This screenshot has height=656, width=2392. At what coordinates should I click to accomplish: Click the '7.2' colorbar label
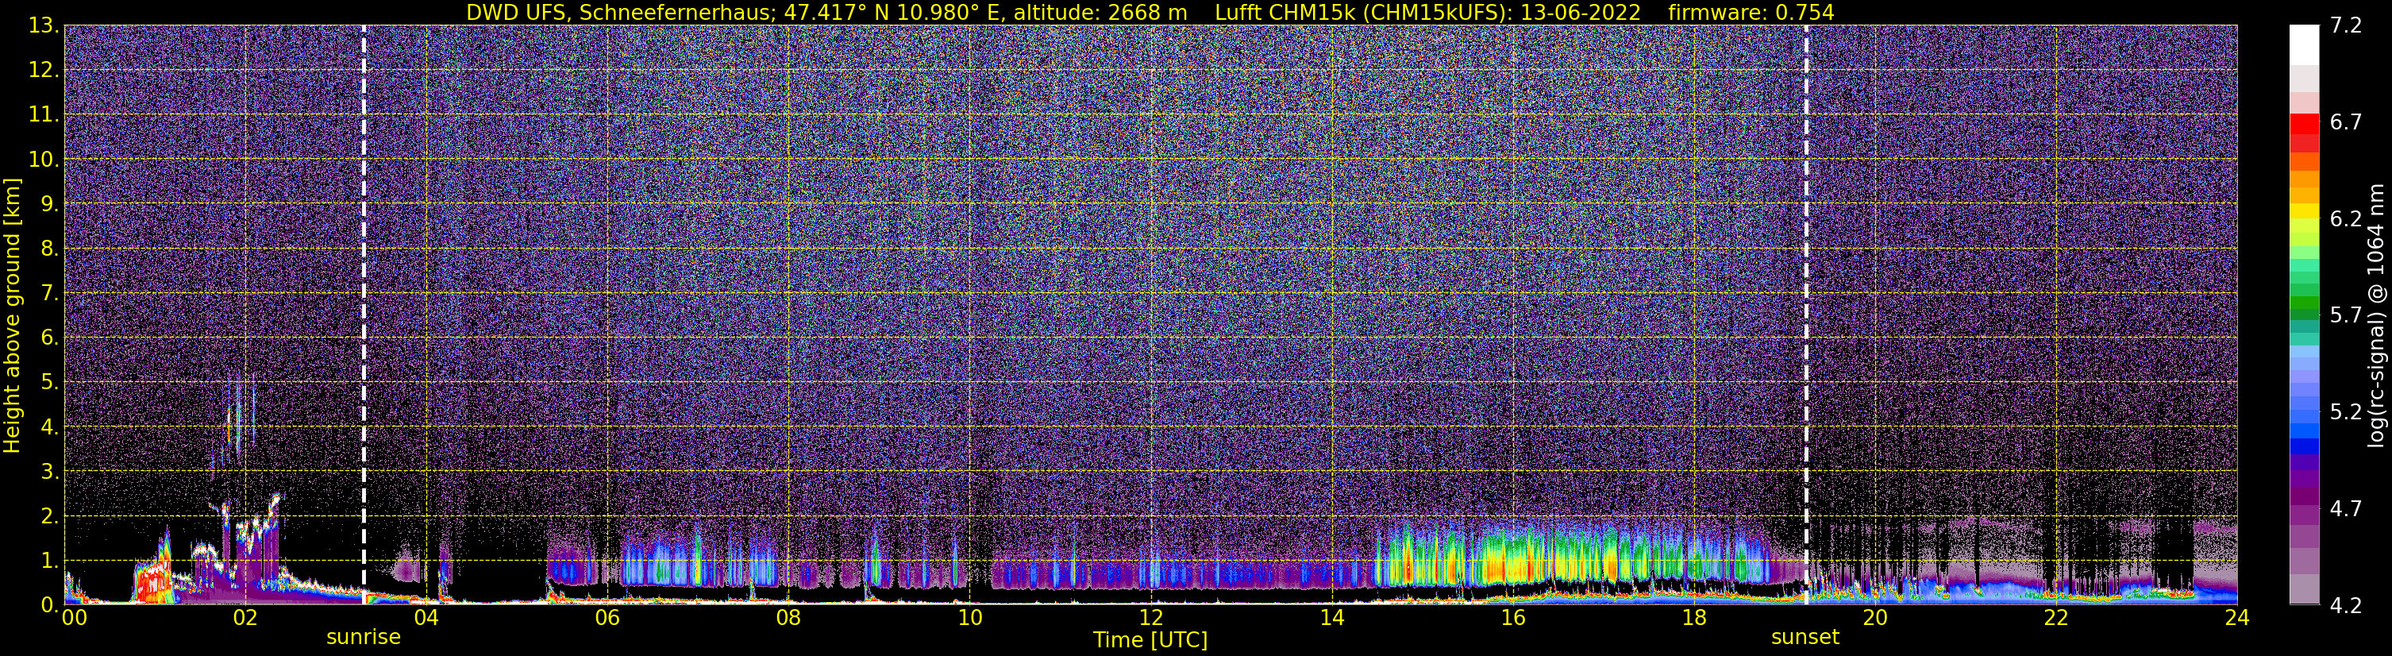[2346, 26]
